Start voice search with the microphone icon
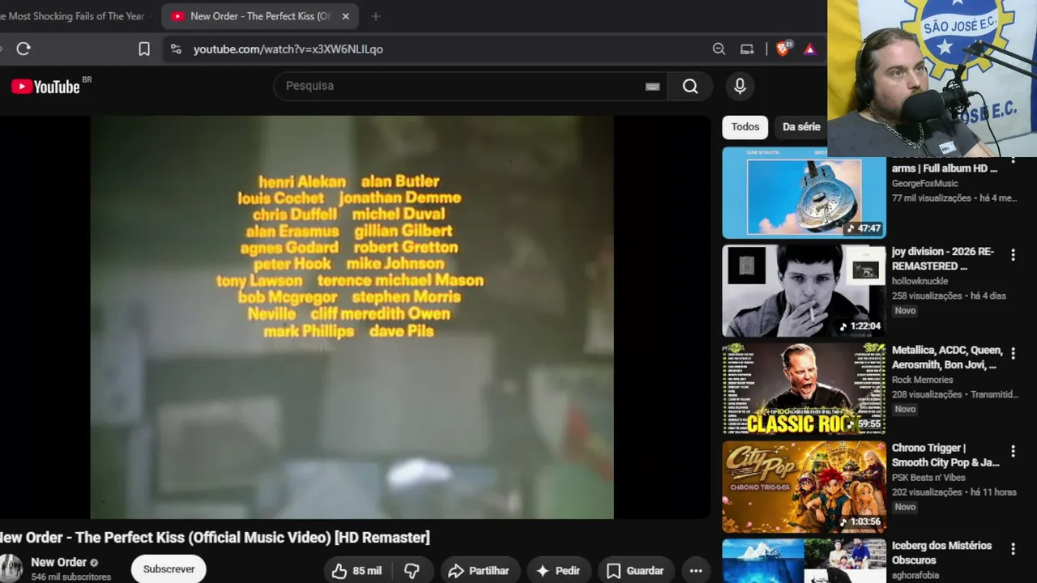 (x=740, y=86)
